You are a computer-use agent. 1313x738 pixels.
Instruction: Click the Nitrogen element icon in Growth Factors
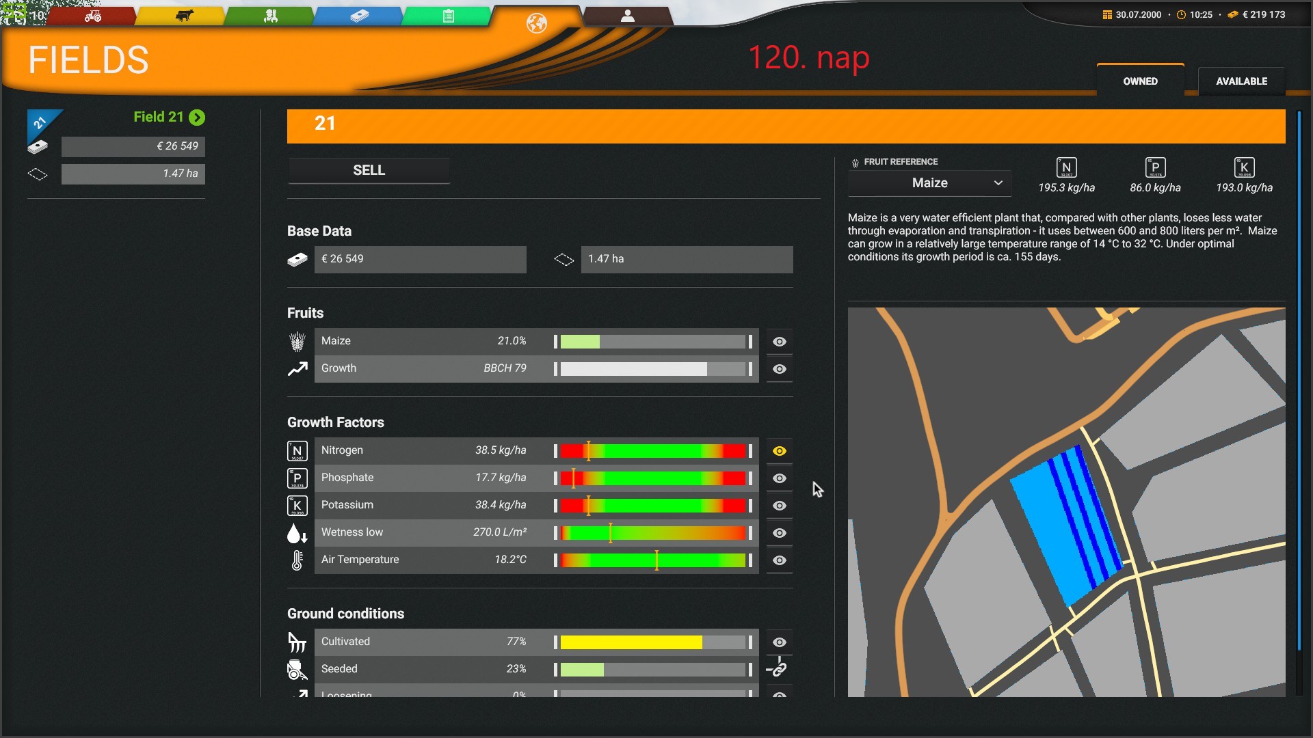pyautogui.click(x=297, y=451)
